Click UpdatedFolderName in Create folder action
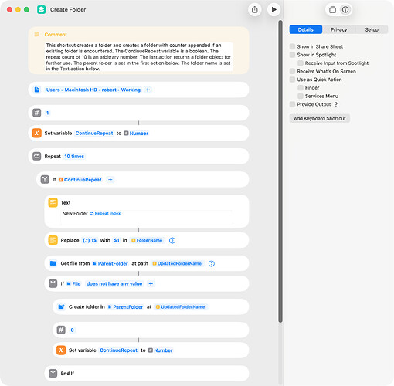 tap(181, 307)
